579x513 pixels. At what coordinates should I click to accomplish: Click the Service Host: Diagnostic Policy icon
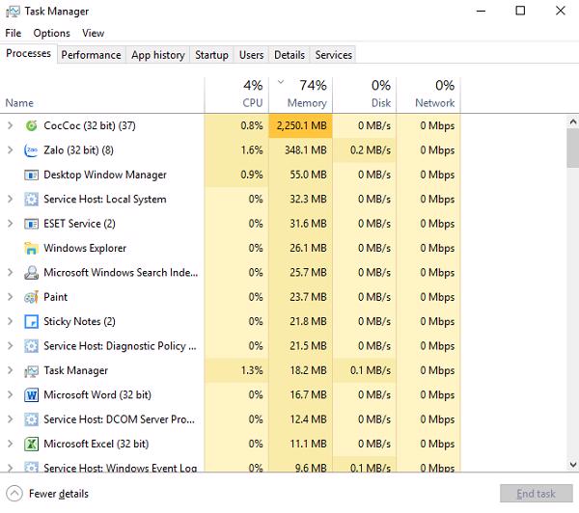point(32,346)
